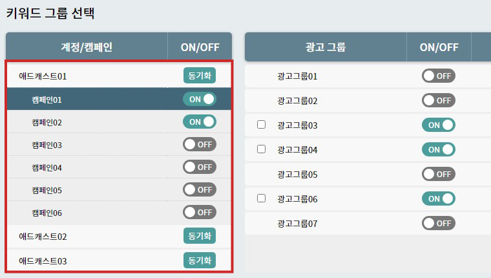Switch on 캠페인04
Viewport: 491px width, 278px height.
pos(199,167)
